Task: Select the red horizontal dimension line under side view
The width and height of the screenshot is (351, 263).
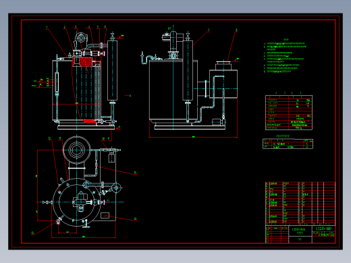Action: (193, 137)
